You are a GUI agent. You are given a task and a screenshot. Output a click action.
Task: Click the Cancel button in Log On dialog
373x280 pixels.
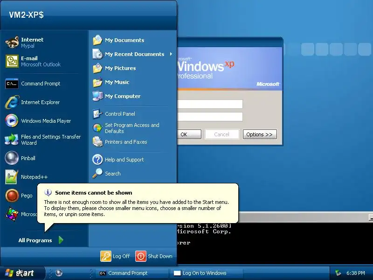pos(222,134)
